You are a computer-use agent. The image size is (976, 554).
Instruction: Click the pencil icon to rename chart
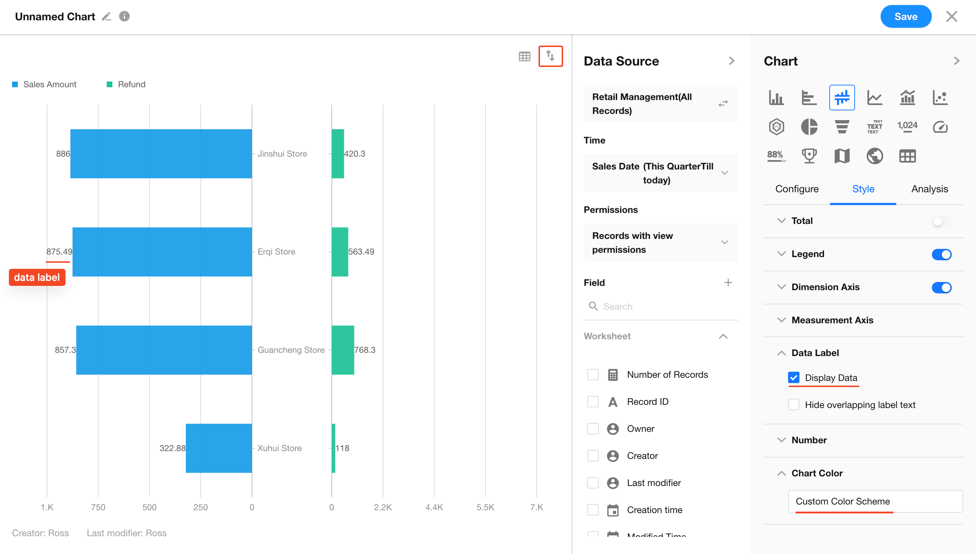pyautogui.click(x=106, y=17)
